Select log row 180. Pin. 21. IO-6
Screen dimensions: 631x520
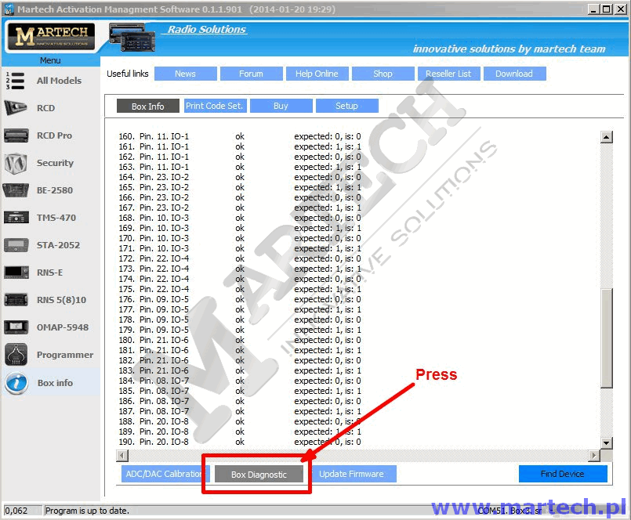pyautogui.click(x=240, y=340)
